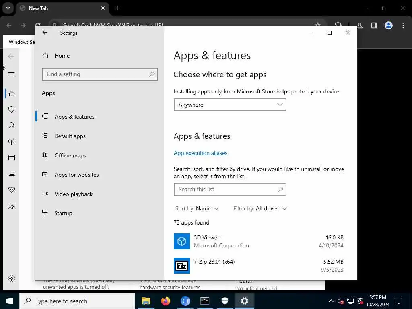Click the Find a setting search box

pos(100,74)
